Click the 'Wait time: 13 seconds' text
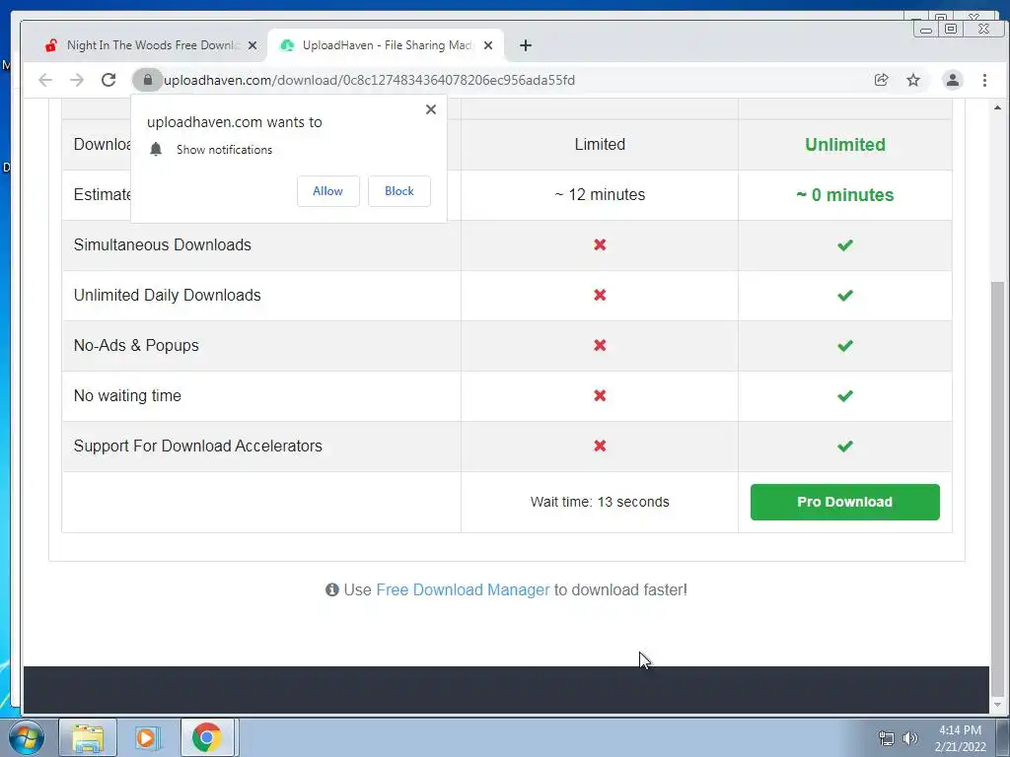The height and width of the screenshot is (757, 1010). [600, 502]
